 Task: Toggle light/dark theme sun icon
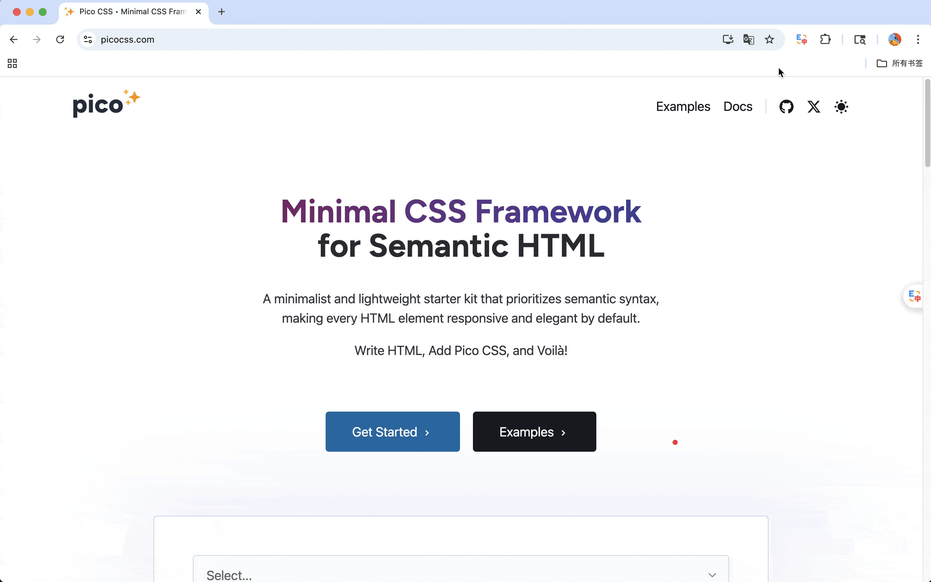click(x=841, y=107)
